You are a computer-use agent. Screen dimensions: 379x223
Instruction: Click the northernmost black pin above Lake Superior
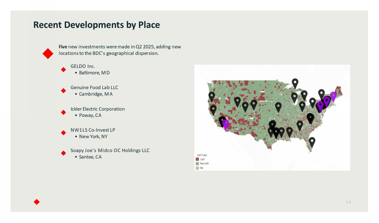click(x=295, y=83)
